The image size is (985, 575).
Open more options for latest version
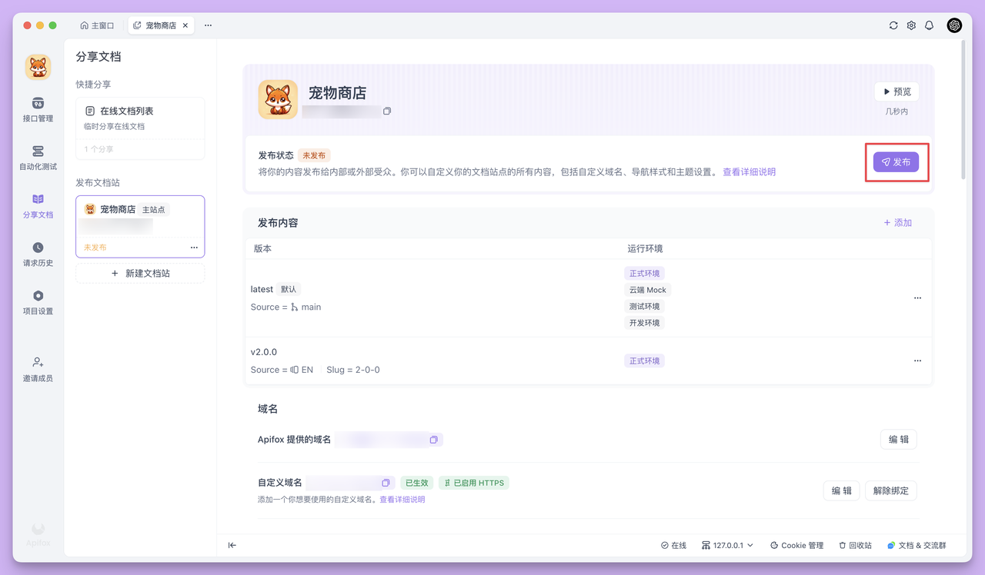tap(917, 298)
